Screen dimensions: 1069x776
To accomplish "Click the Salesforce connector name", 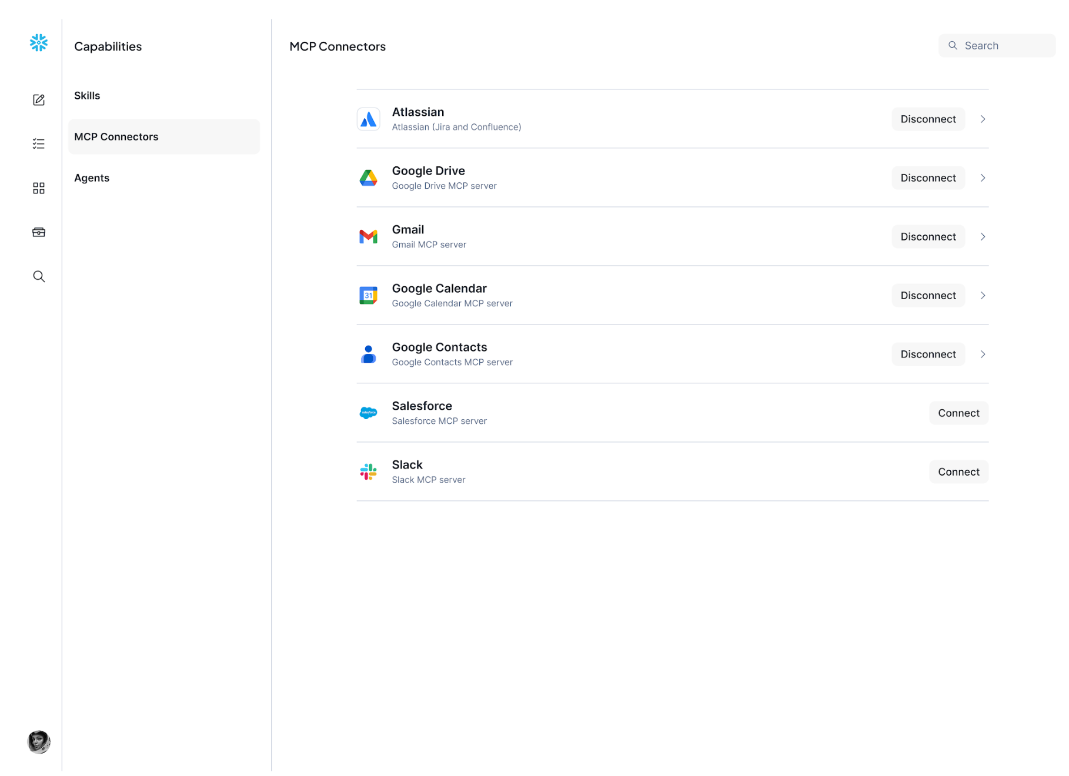I will [x=422, y=406].
